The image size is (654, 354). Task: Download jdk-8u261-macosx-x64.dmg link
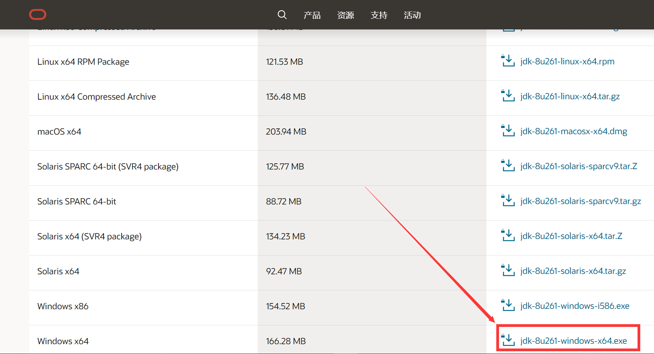coord(574,131)
